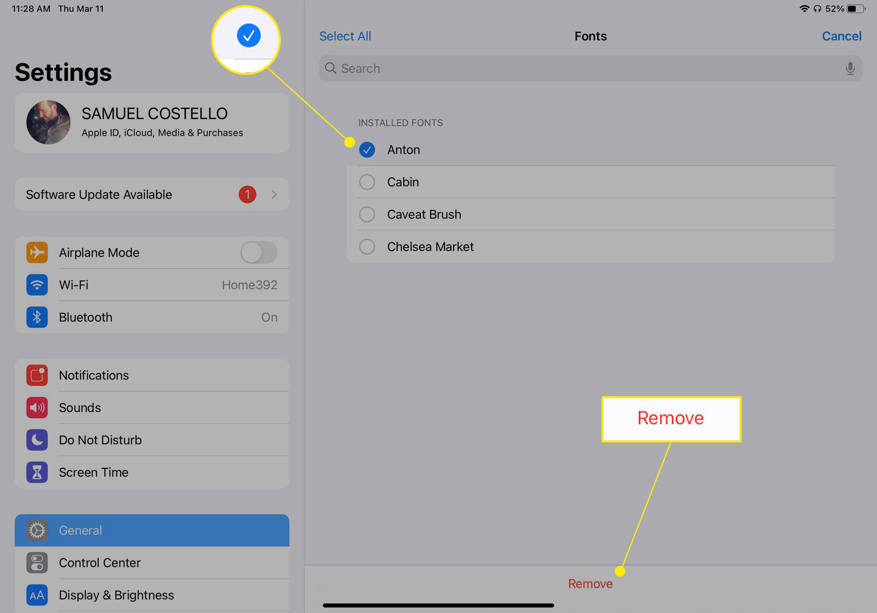Tap Select All fonts button
The width and height of the screenshot is (877, 613).
344,36
